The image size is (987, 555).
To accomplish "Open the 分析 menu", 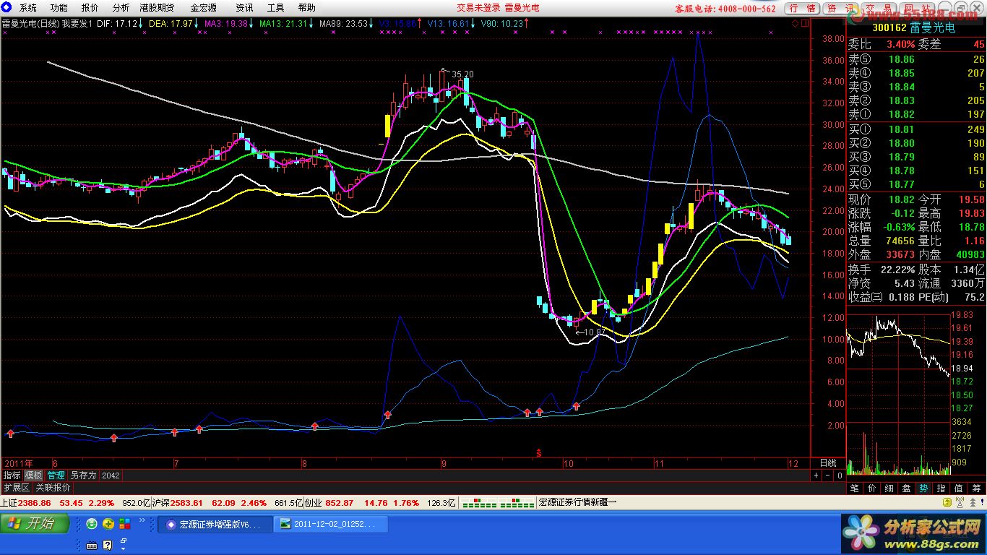I will pyautogui.click(x=121, y=8).
